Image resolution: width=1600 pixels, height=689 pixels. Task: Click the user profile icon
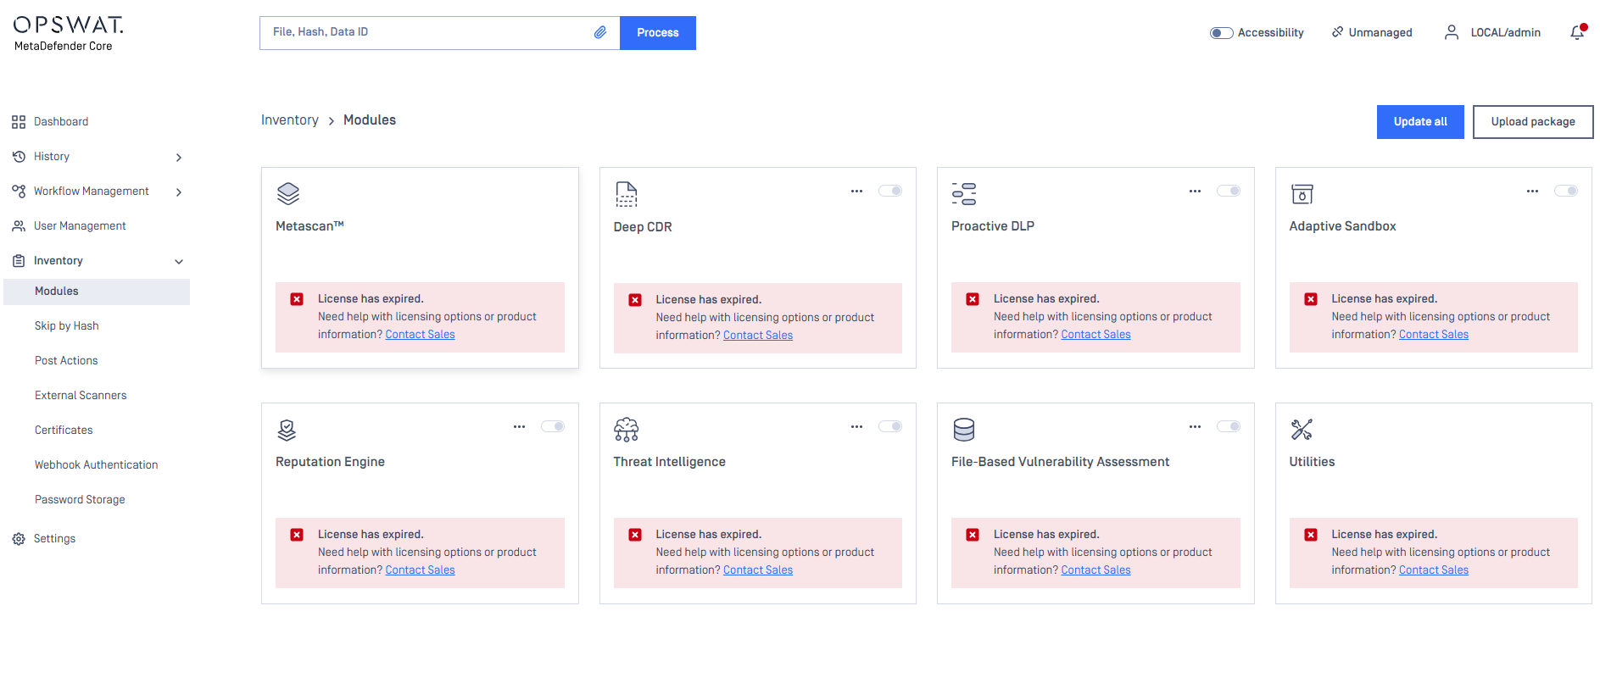tap(1452, 32)
